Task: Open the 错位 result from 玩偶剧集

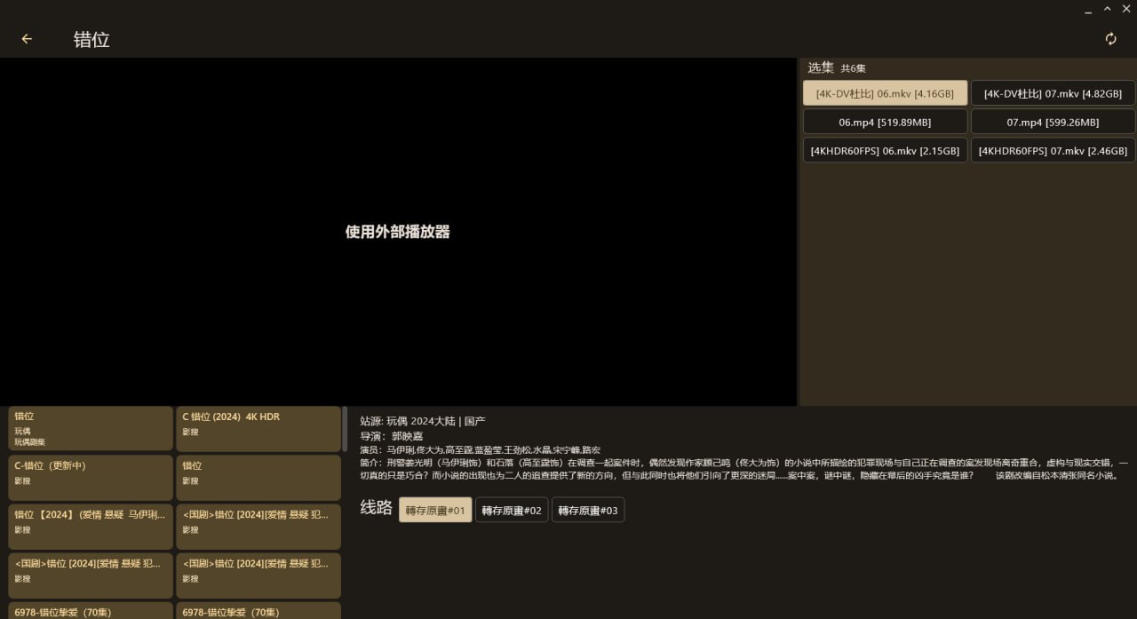Action: click(90, 428)
